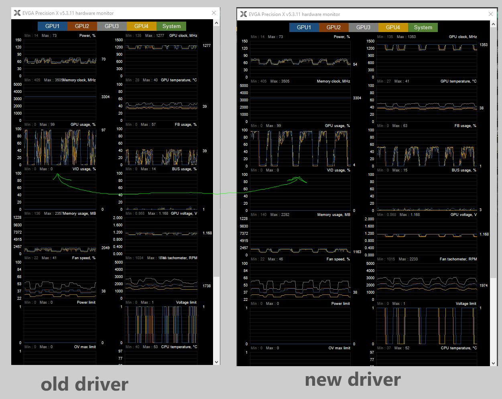Image resolution: width=502 pixels, height=399 pixels.
Task: Click the scrollbar thumb in old driver window
Action: 217,152
